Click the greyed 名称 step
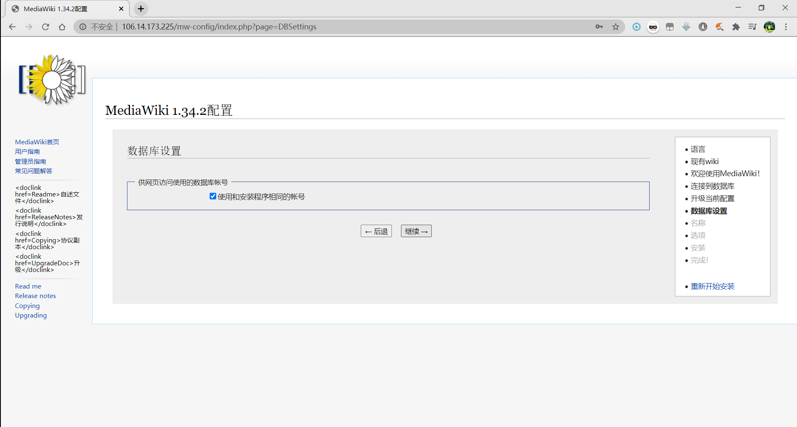Screen dimensions: 797x427 pyautogui.click(x=698, y=223)
